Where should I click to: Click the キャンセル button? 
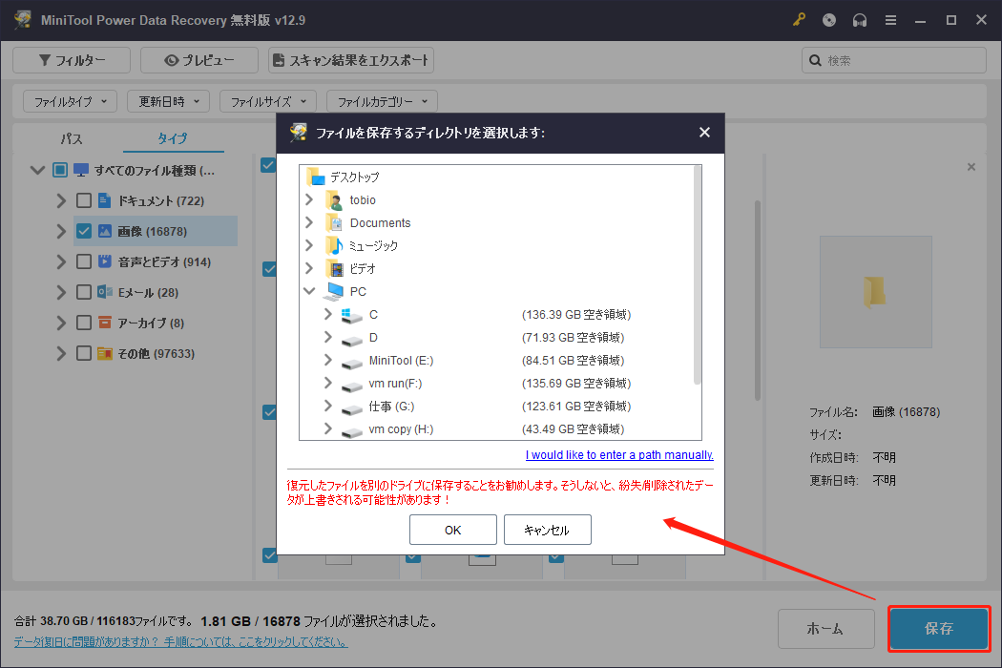pos(548,530)
